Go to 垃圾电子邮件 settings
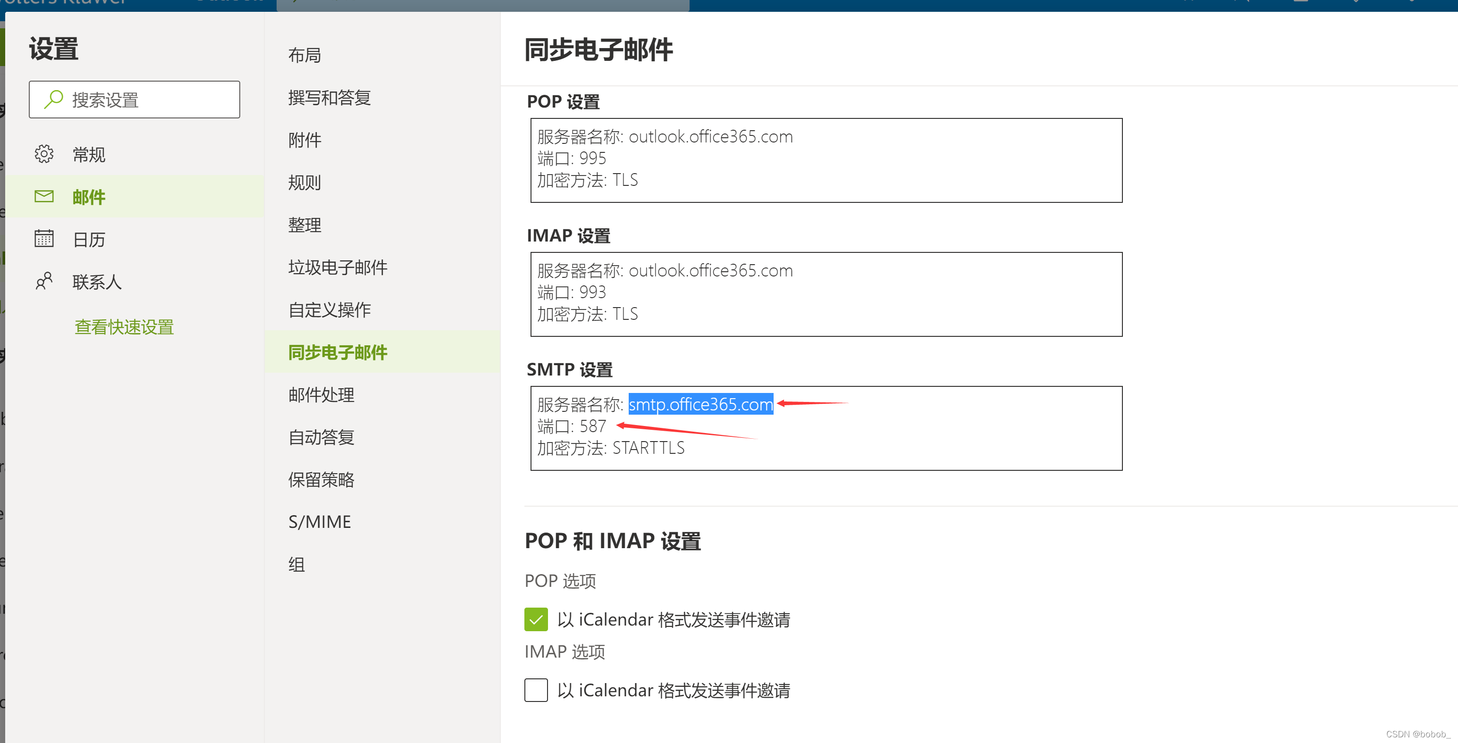This screenshot has height=743, width=1458. 337,267
